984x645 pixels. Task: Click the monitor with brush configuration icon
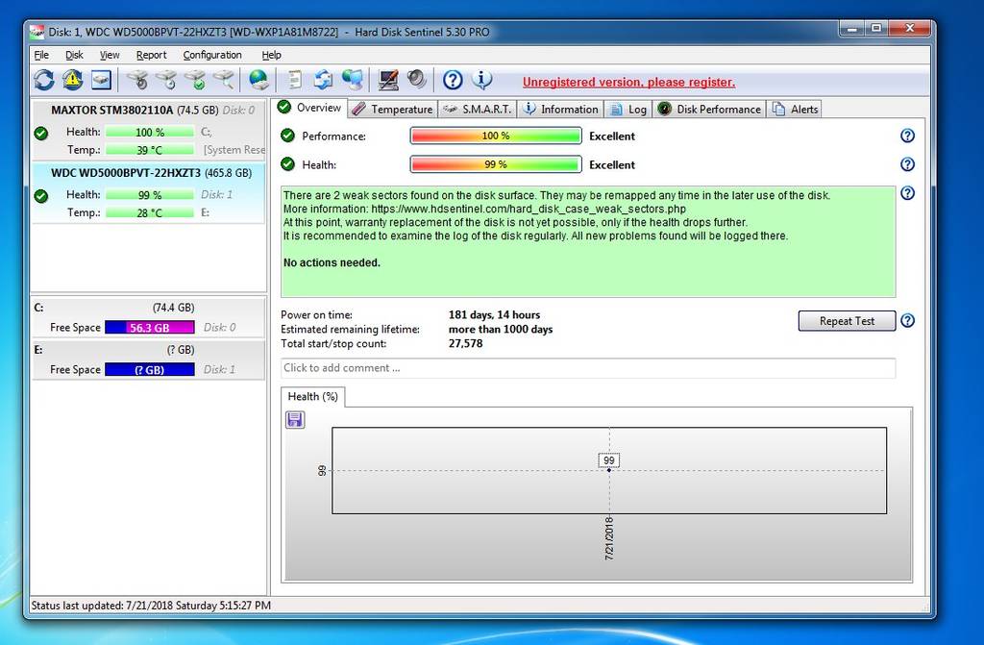coord(388,80)
